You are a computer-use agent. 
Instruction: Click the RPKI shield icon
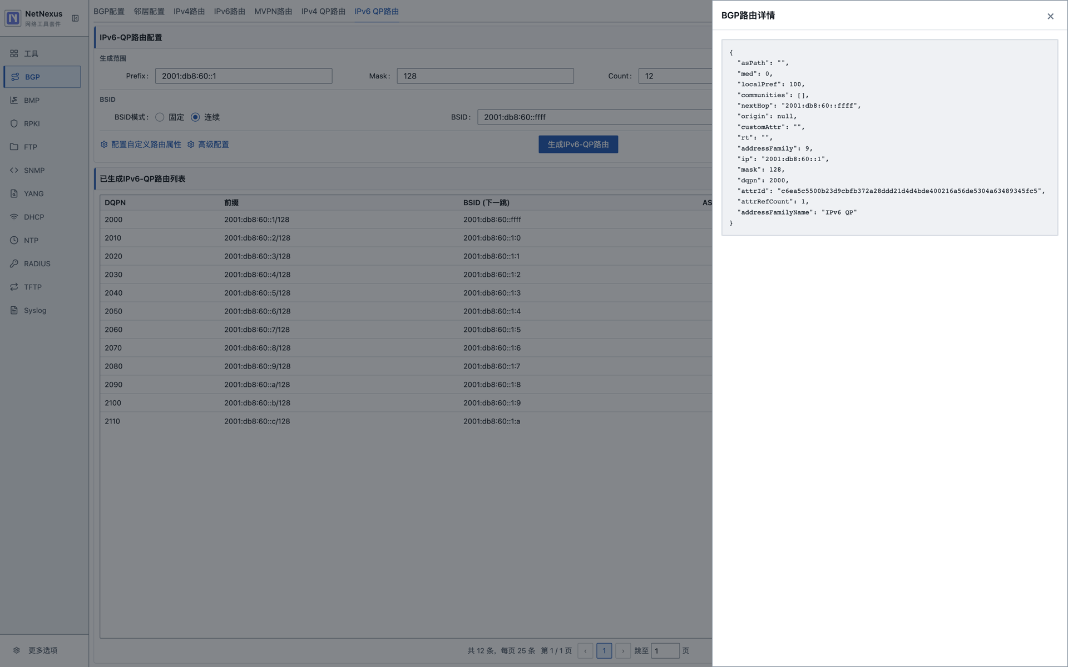(14, 123)
